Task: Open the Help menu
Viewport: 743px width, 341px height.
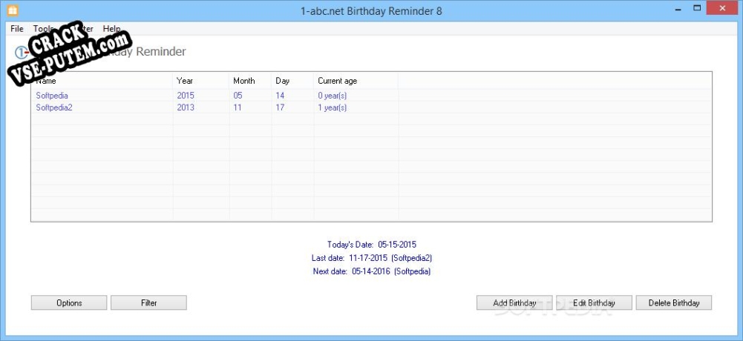Action: click(x=112, y=29)
